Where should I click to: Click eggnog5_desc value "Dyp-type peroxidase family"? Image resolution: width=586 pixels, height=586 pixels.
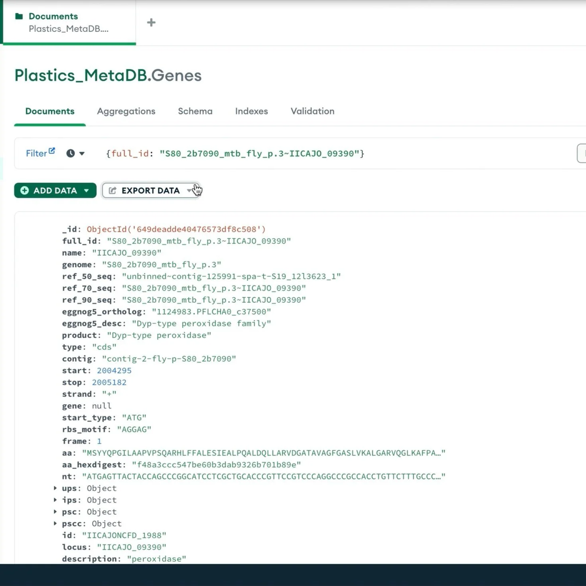point(201,323)
